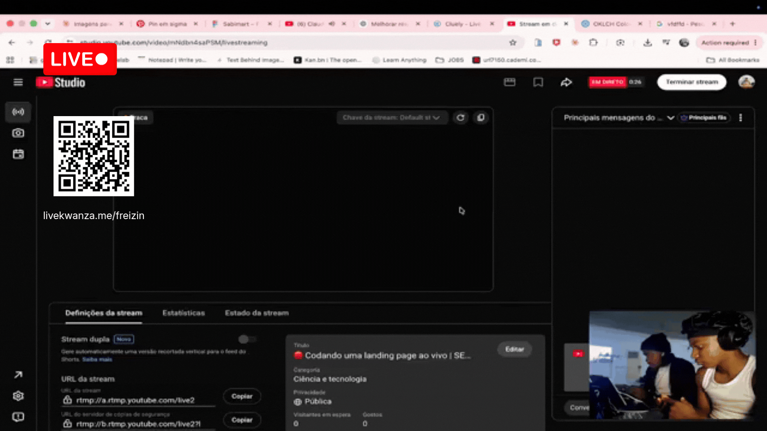Click the YouTube Studio logo

click(61, 82)
